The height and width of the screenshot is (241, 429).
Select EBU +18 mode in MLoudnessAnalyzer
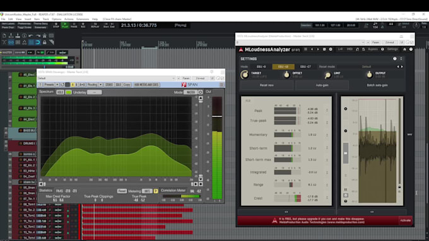283,67
